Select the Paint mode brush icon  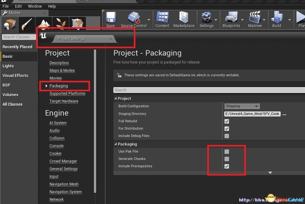(x=27, y=25)
